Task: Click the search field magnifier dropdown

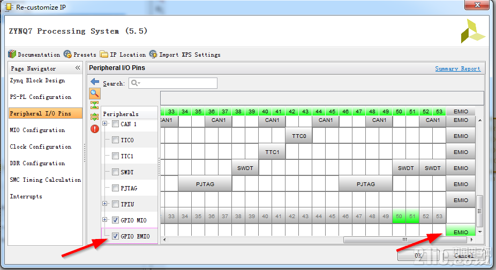Action: pos(136,83)
